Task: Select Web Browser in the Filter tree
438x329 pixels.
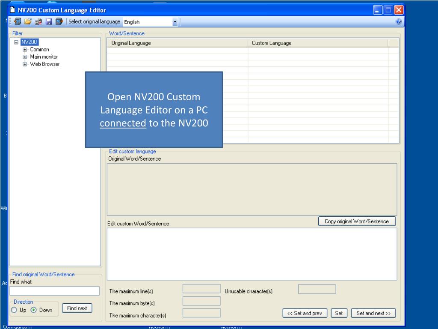Action: (44, 64)
